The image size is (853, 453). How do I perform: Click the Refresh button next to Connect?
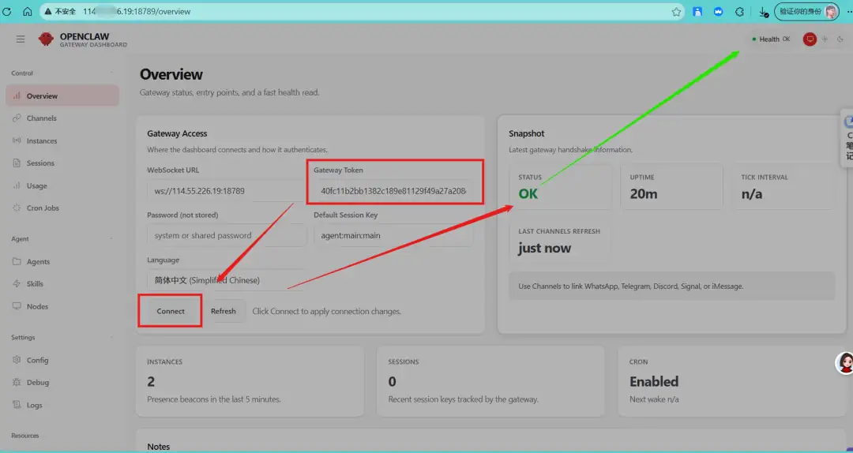tap(224, 311)
